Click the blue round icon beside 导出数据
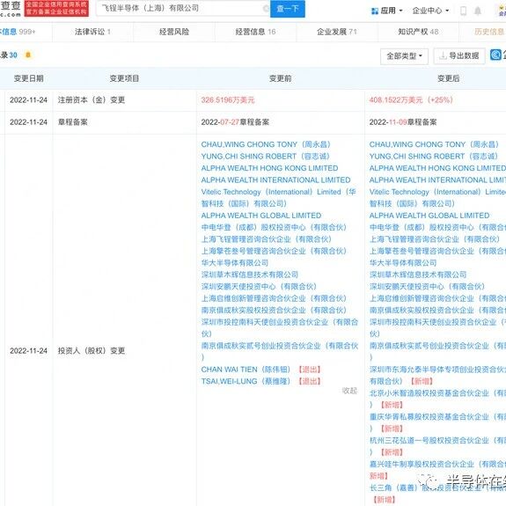Screen dimensions: 506x506 pos(495,55)
